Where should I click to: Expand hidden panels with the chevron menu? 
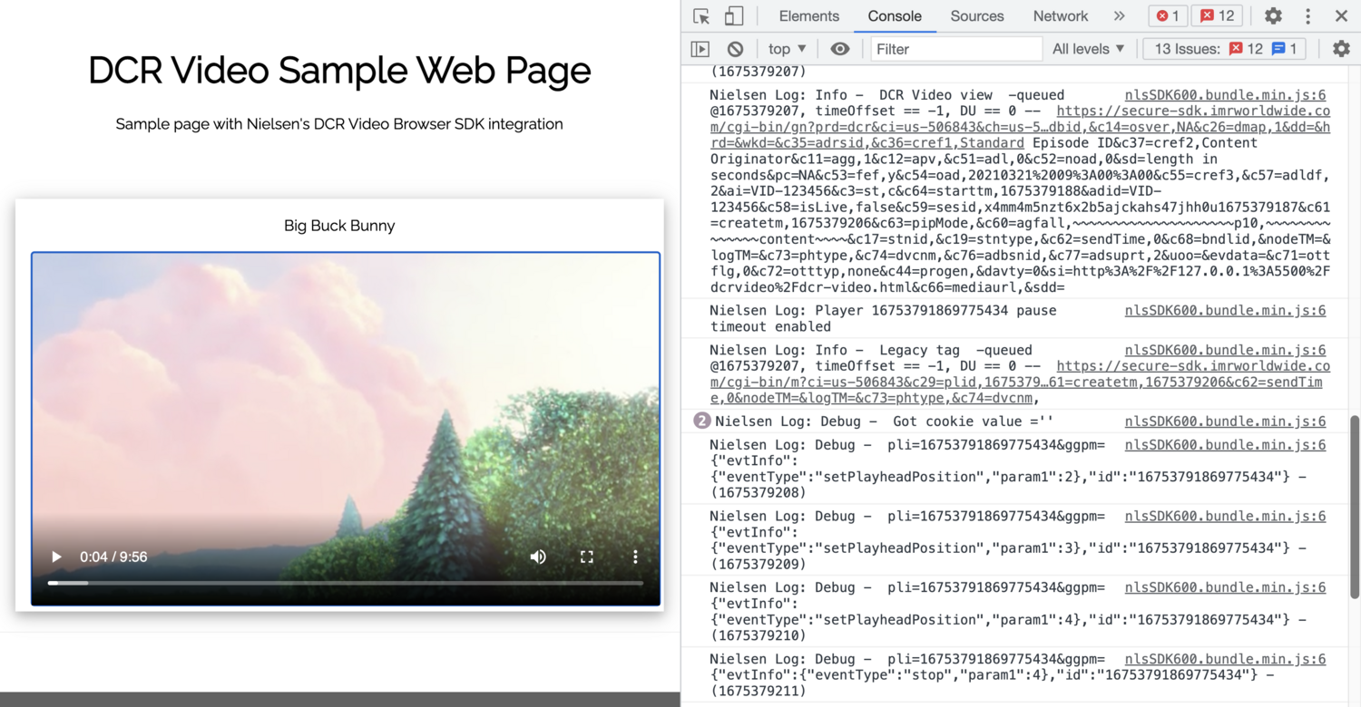(x=1120, y=15)
